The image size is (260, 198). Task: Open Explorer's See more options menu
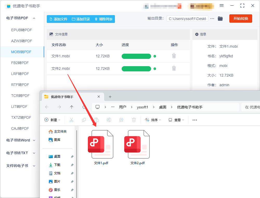[x=195, y=120]
